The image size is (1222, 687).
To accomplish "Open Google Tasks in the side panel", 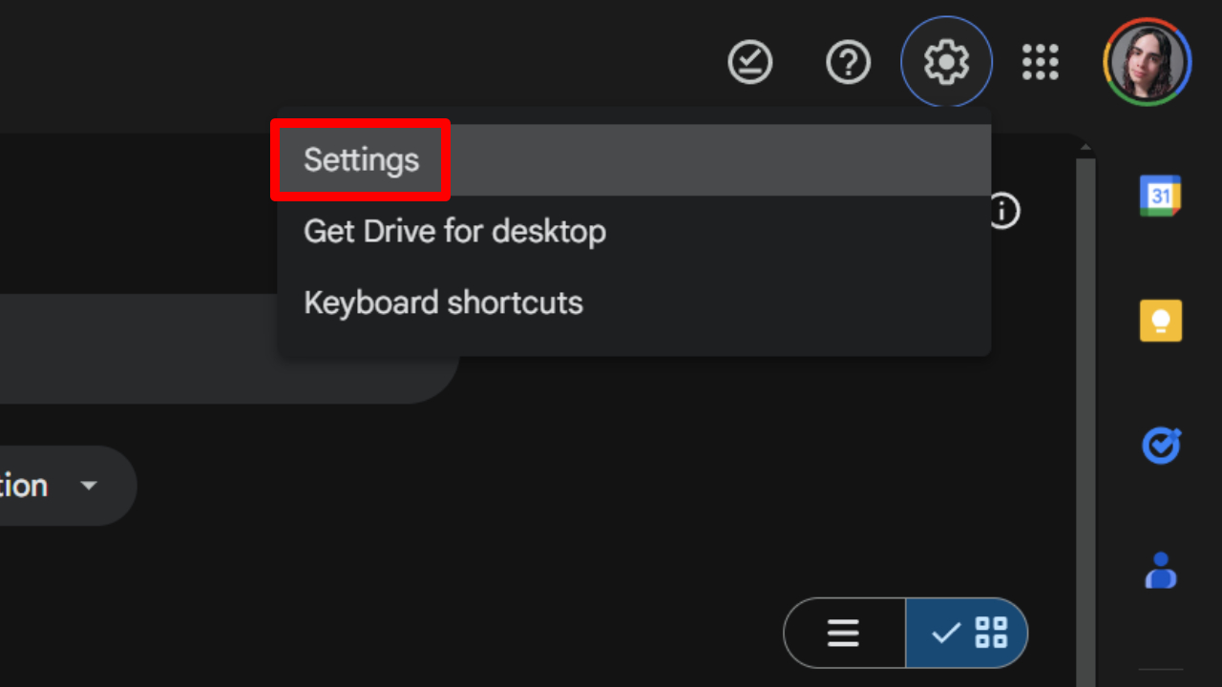I will 1160,446.
